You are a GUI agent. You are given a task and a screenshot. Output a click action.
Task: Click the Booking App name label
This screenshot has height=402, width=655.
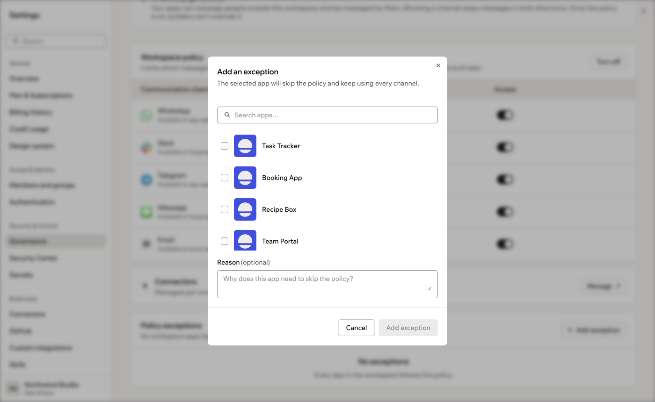(x=282, y=178)
